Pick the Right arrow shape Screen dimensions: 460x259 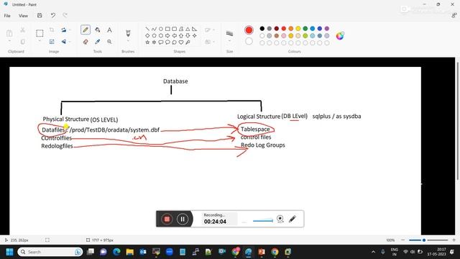[x=167, y=35]
